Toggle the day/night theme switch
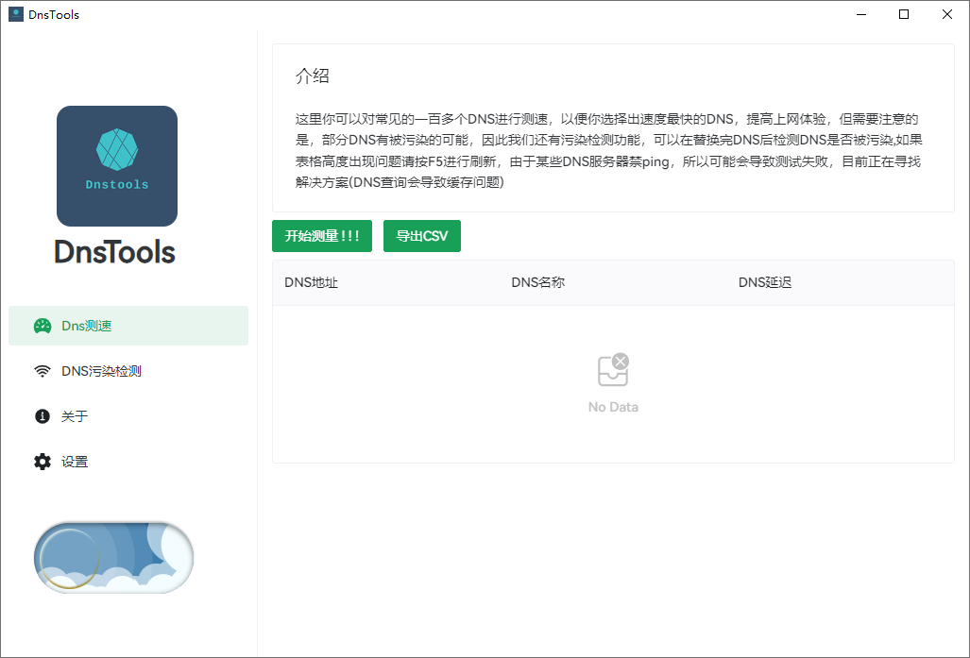This screenshot has width=970, height=658. [114, 557]
